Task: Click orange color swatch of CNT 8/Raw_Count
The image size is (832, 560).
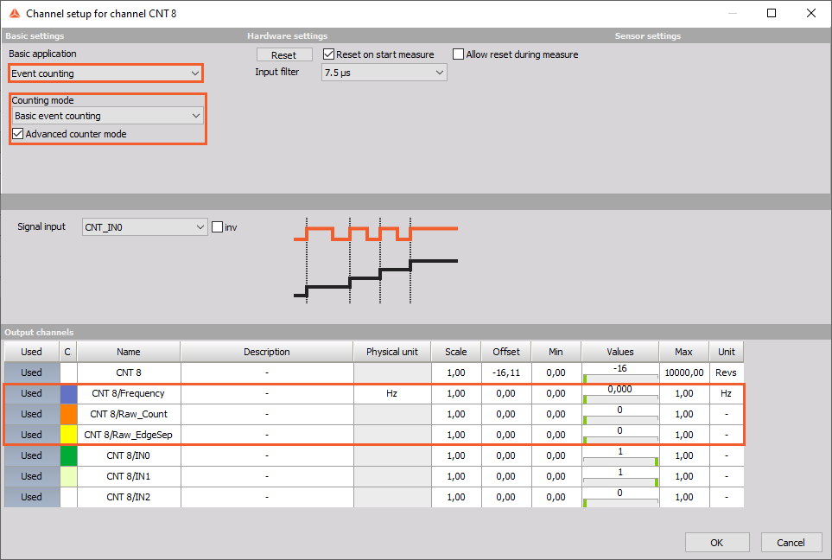Action: tap(68, 414)
